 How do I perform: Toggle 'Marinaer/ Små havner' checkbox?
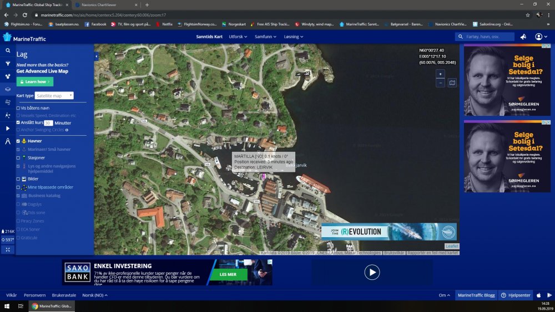[x=18, y=150]
